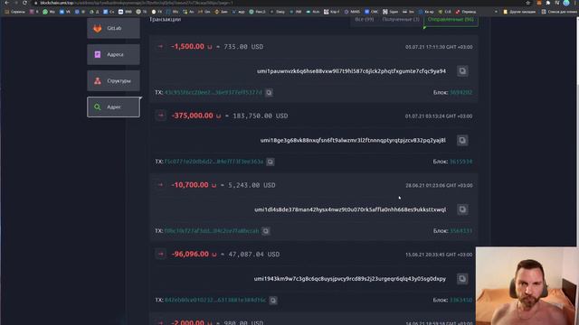Viewport: 579px width, 325px height.
Task: Copy the TX hash of the -1,500.00 transaction
Action: [269, 92]
